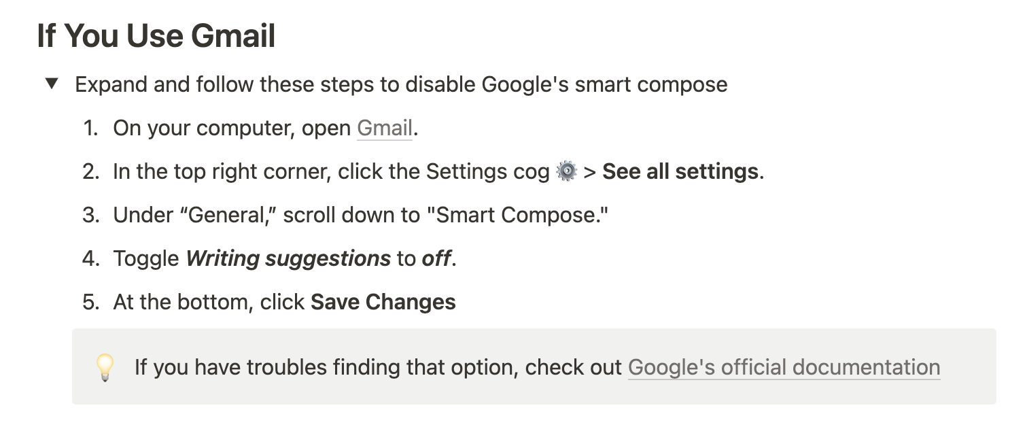
Task: Click the list number 2 marker
Action: click(x=90, y=171)
